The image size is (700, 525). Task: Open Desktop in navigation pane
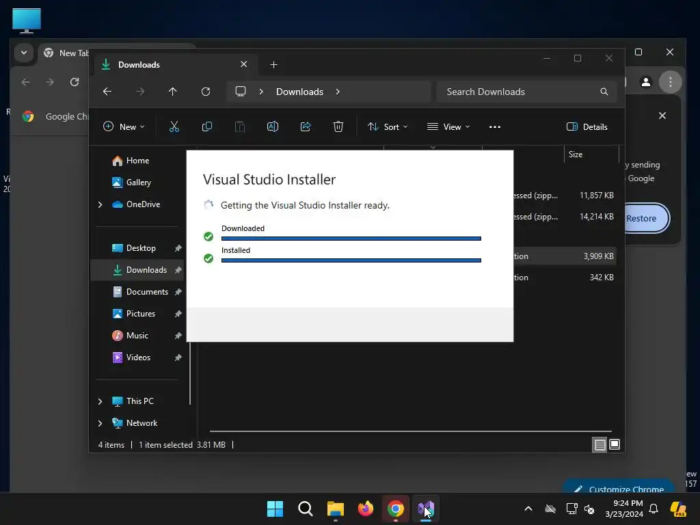click(141, 248)
